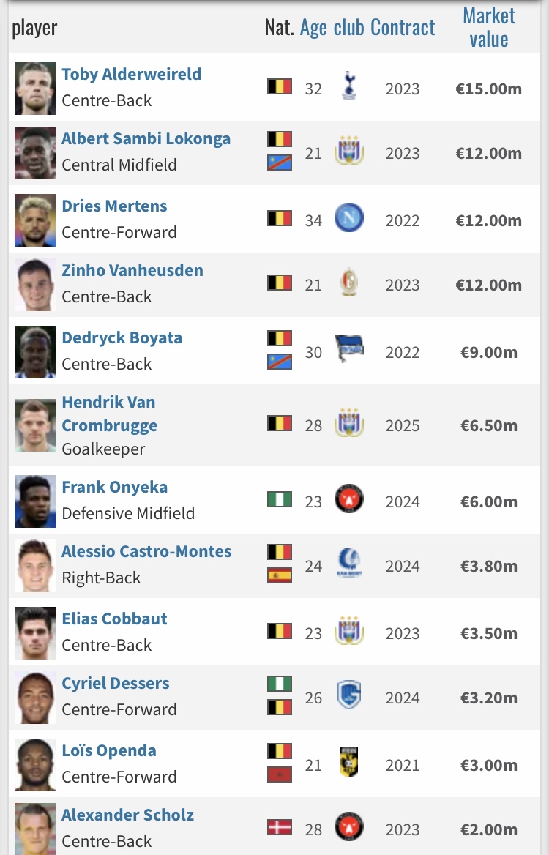
Task: Click the Hertha BSC crest in Boyata's row
Action: 349,351
